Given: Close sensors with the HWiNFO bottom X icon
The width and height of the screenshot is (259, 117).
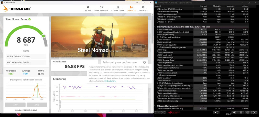Looking at the screenshot, I should click(254, 112).
